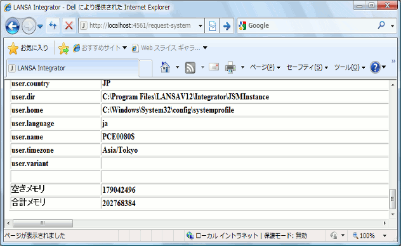
Task: Open the お気に入り favorites button
Action: [28, 48]
